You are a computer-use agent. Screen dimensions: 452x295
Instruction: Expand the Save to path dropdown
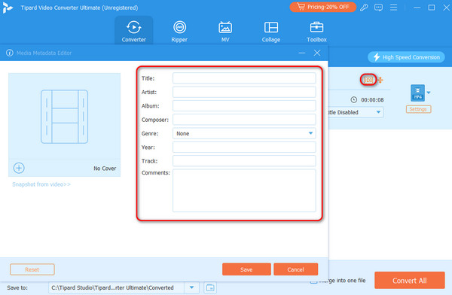click(x=191, y=287)
